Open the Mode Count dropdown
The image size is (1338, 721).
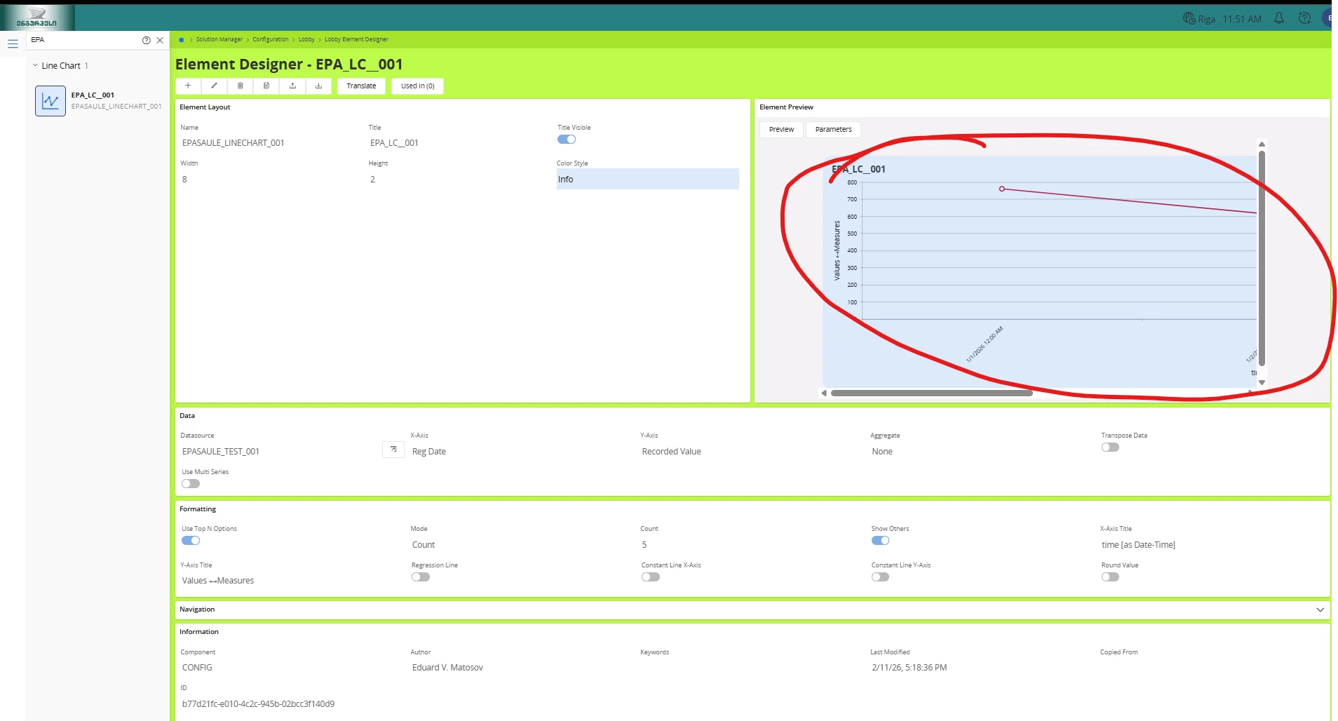click(522, 545)
